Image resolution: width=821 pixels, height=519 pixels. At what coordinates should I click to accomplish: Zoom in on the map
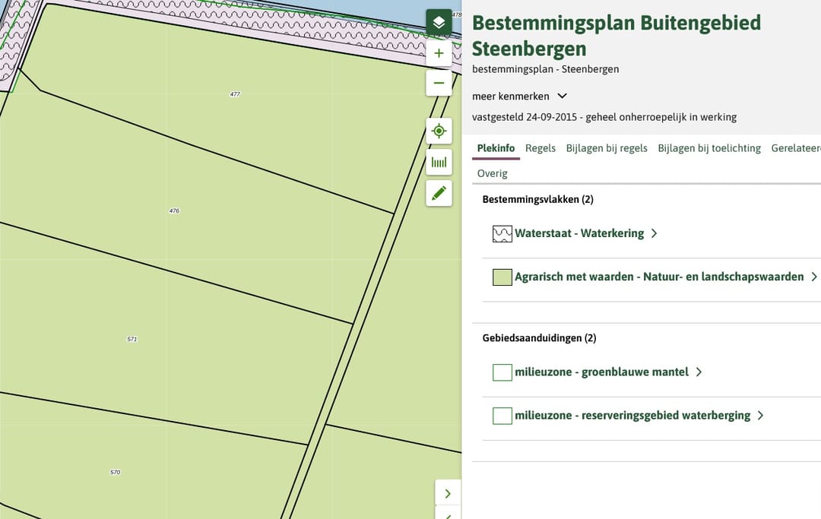pyautogui.click(x=439, y=53)
